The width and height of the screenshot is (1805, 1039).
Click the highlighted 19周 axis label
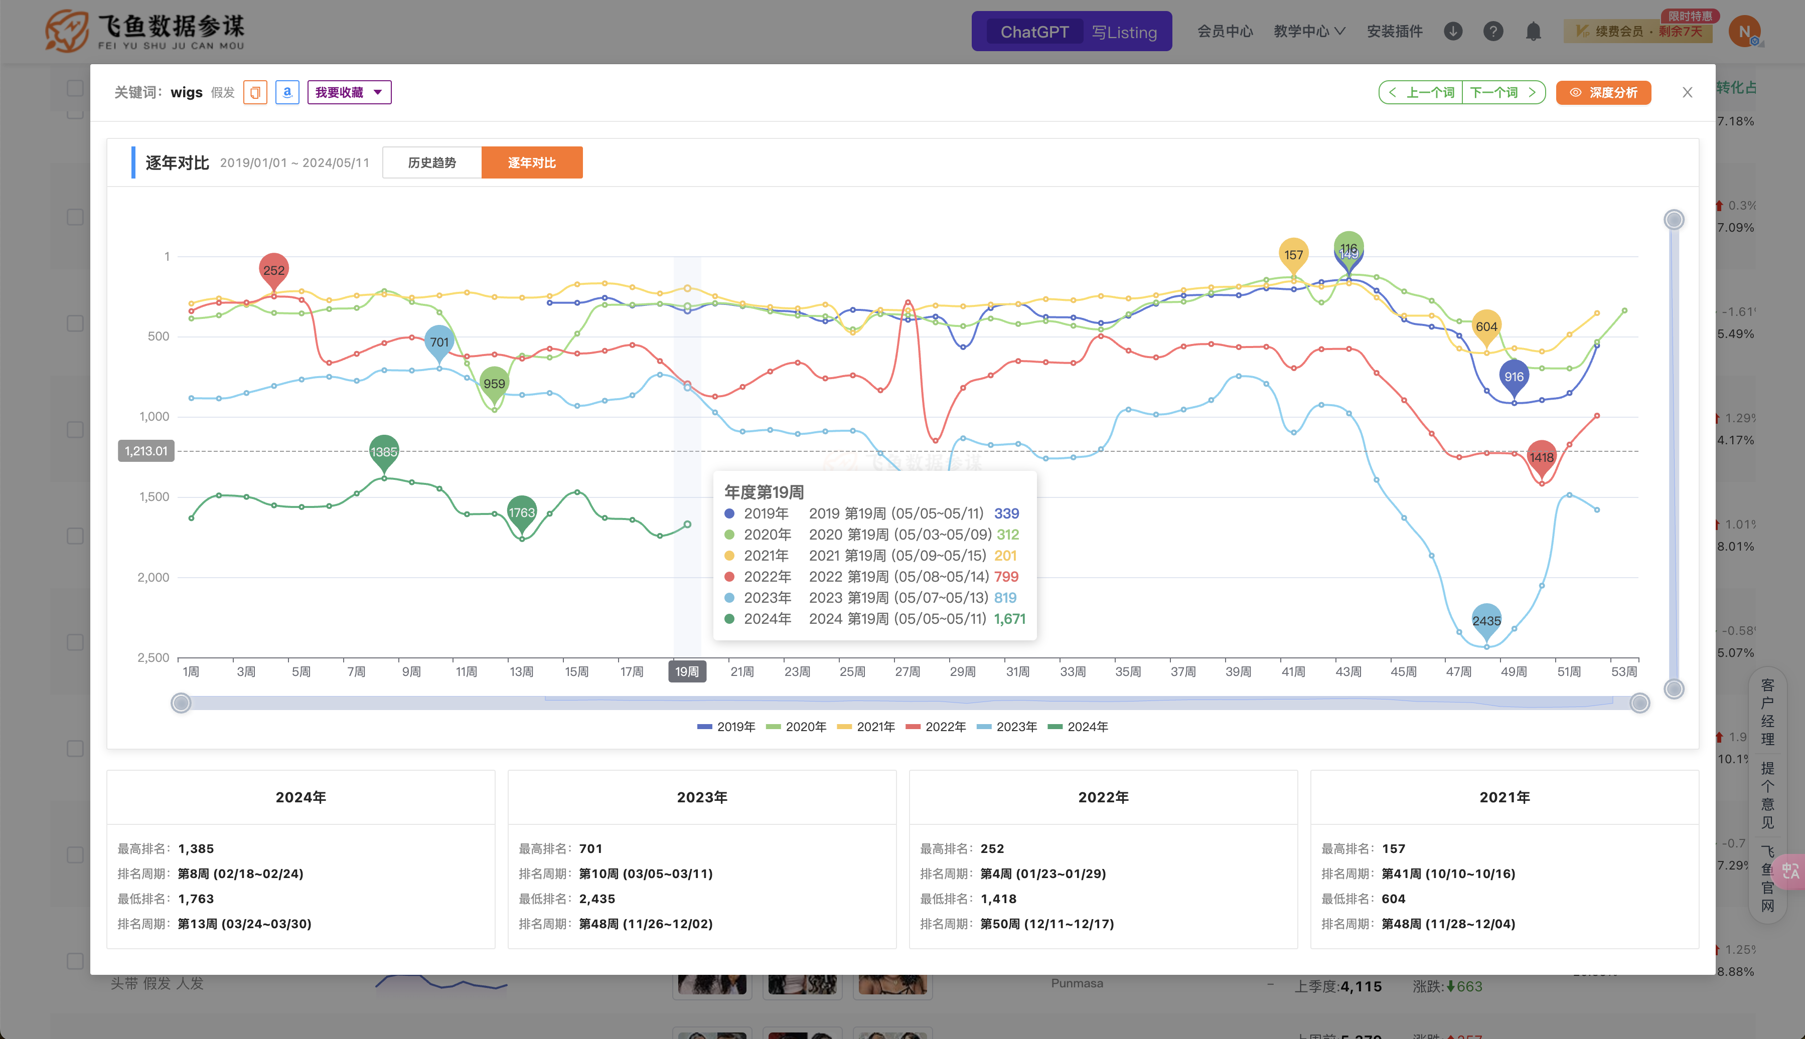pos(687,671)
